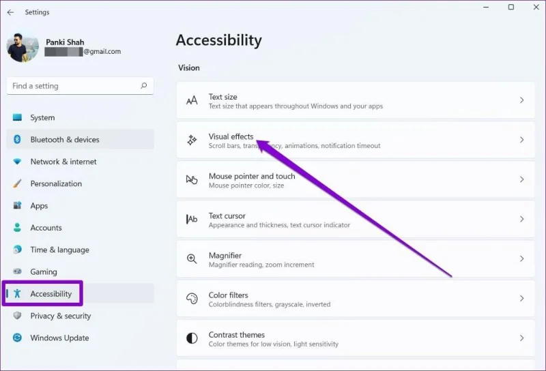
Task: Expand Text cursor chevron
Action: [521, 219]
